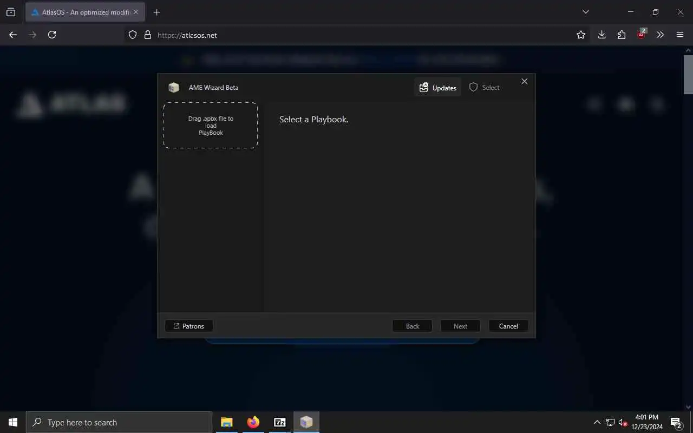Screen dimensions: 693x433
Task: Open the Firefox hamburger menu
Action: point(680,35)
